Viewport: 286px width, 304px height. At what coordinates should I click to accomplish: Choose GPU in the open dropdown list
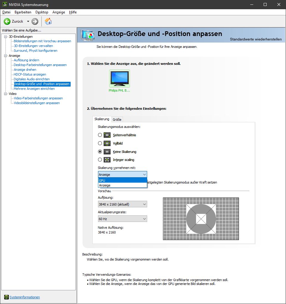point(122,180)
